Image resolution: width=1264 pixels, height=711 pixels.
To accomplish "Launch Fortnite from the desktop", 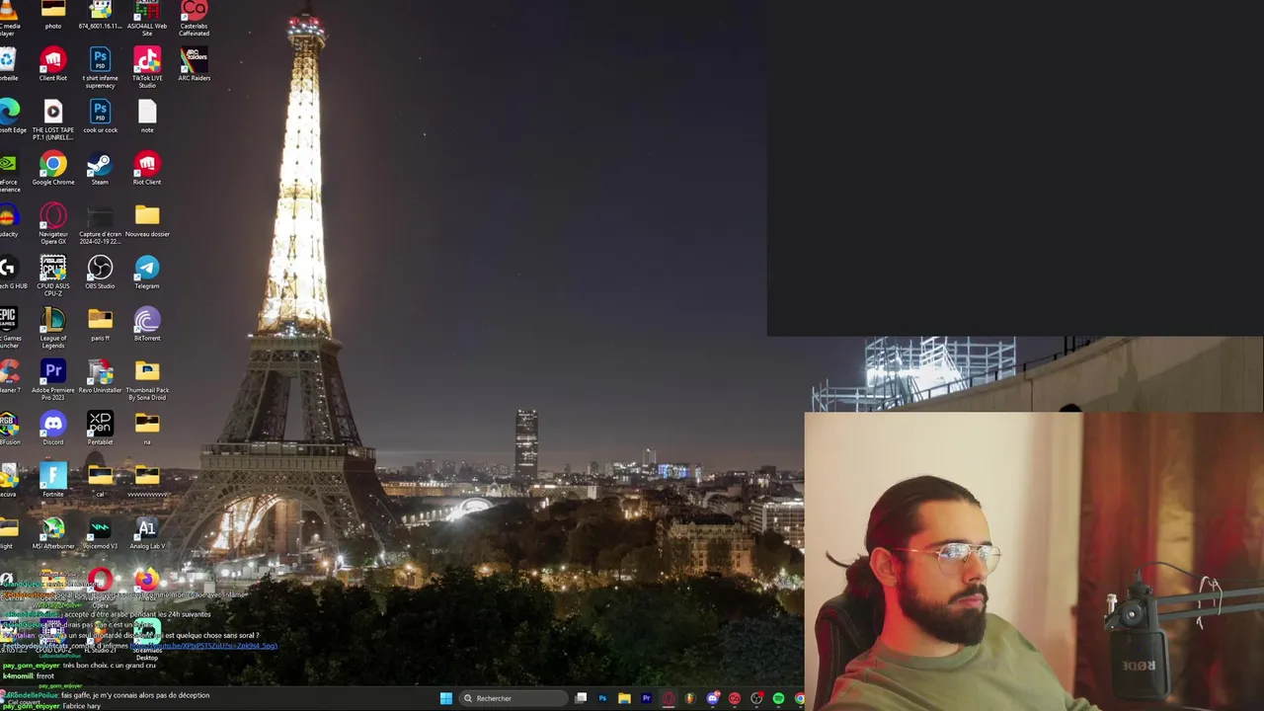I will pyautogui.click(x=53, y=481).
